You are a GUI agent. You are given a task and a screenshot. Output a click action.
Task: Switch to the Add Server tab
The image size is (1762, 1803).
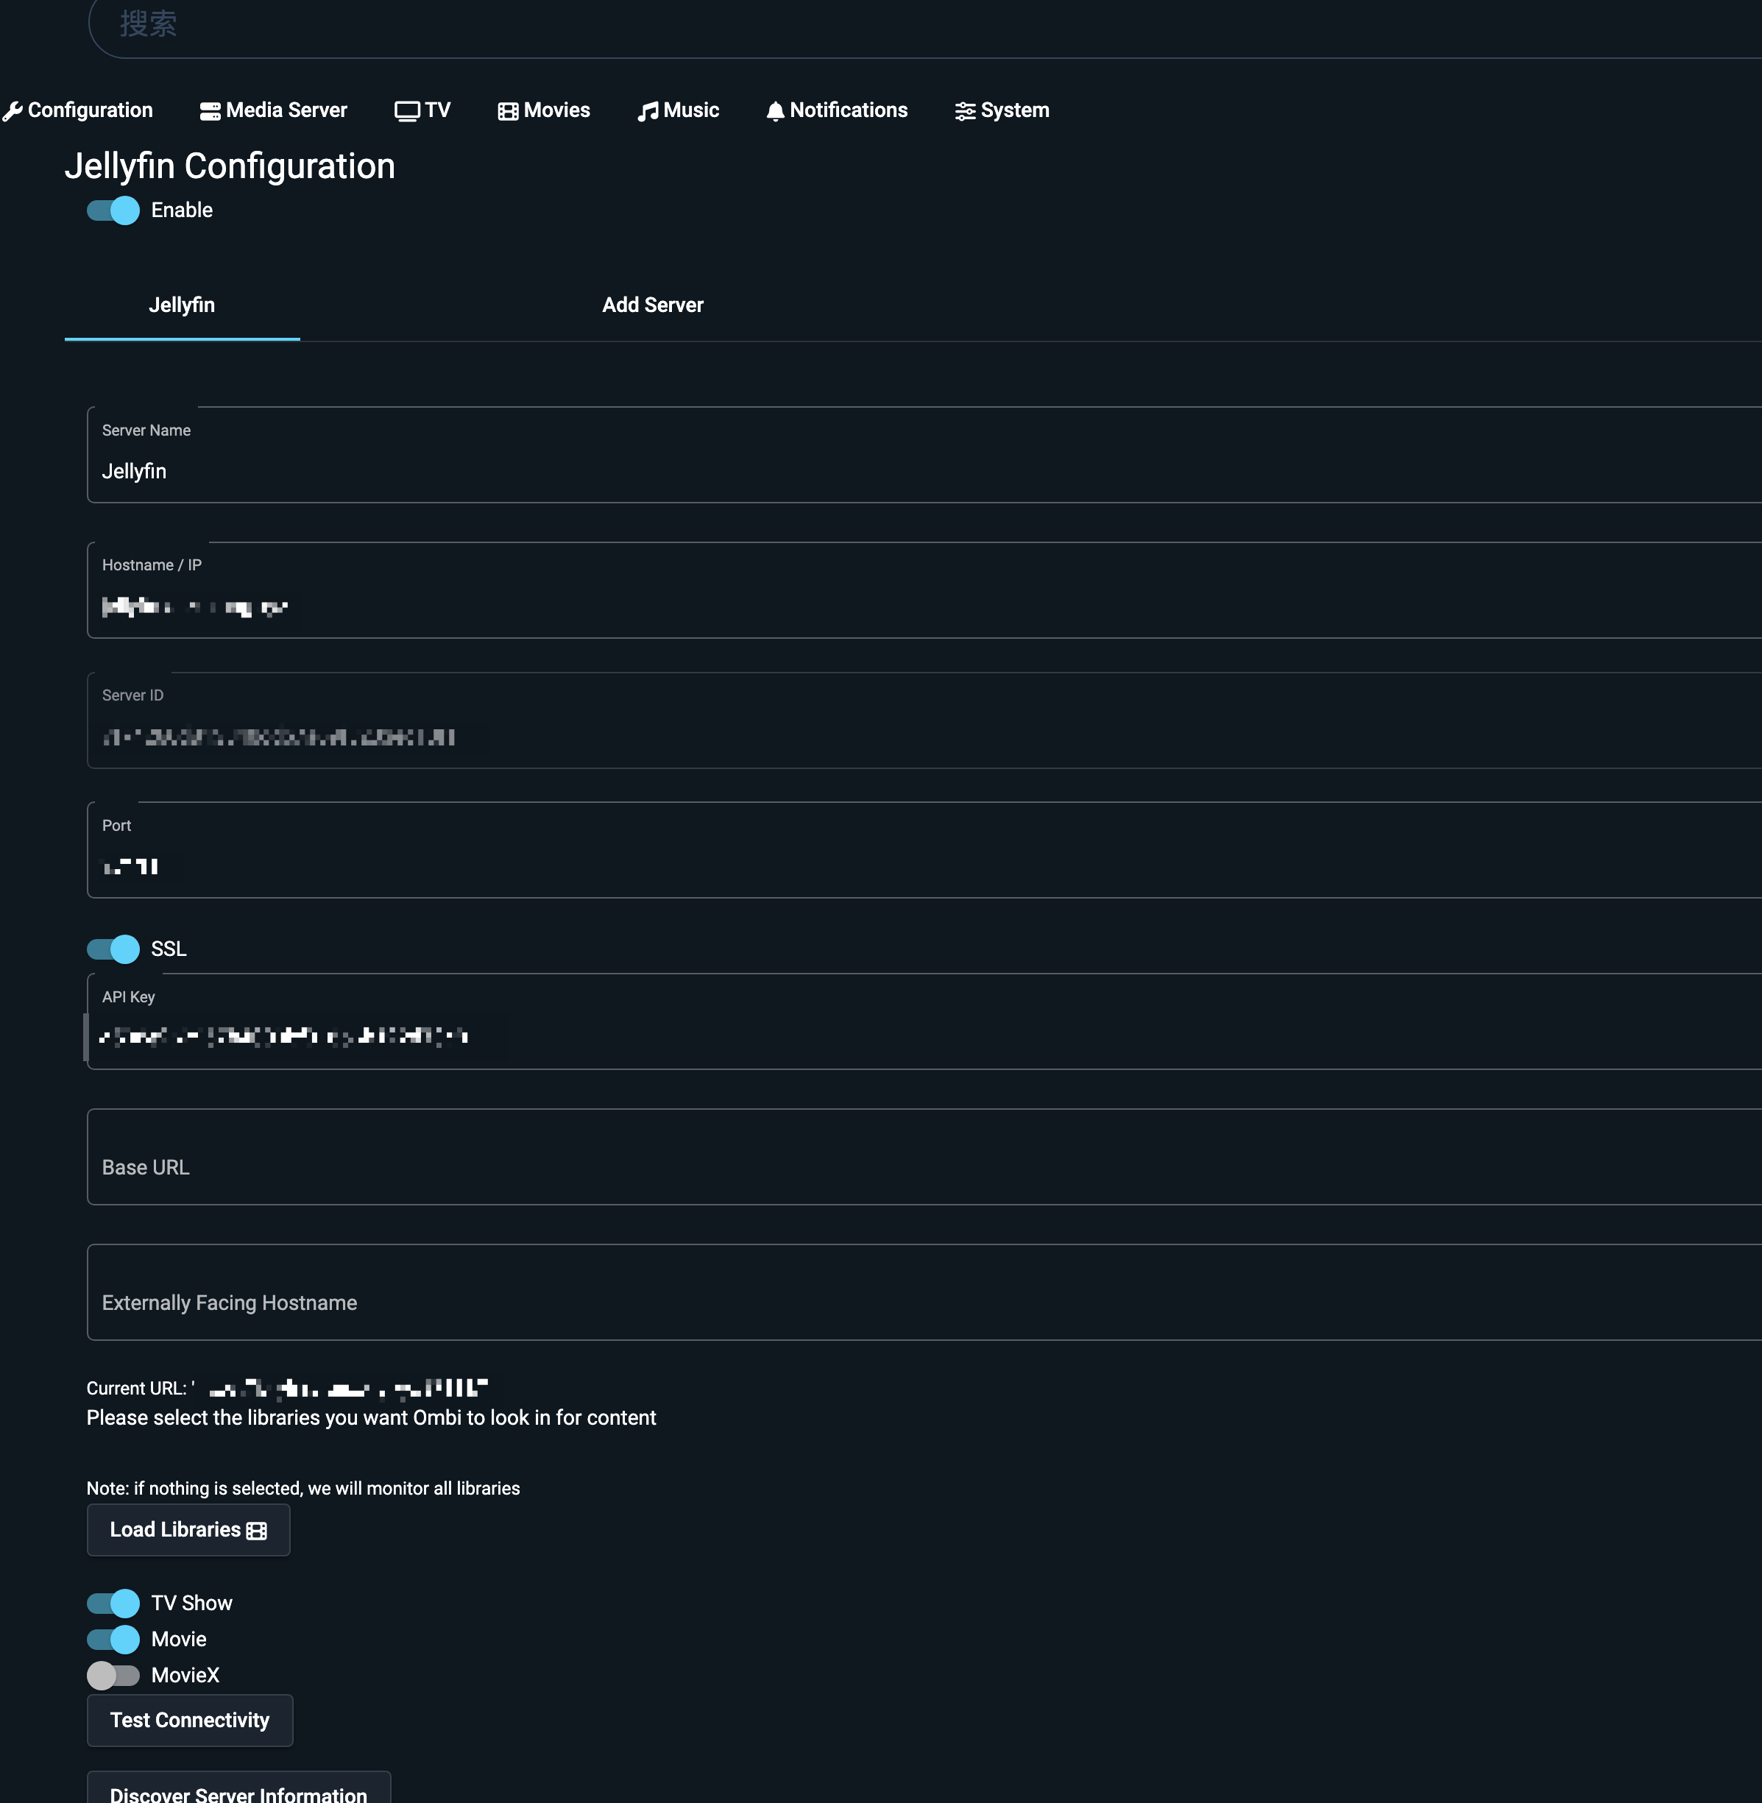coord(652,305)
